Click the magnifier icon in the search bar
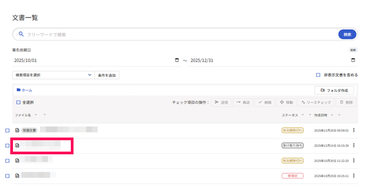The height and width of the screenshot is (196, 367). tap(21, 34)
